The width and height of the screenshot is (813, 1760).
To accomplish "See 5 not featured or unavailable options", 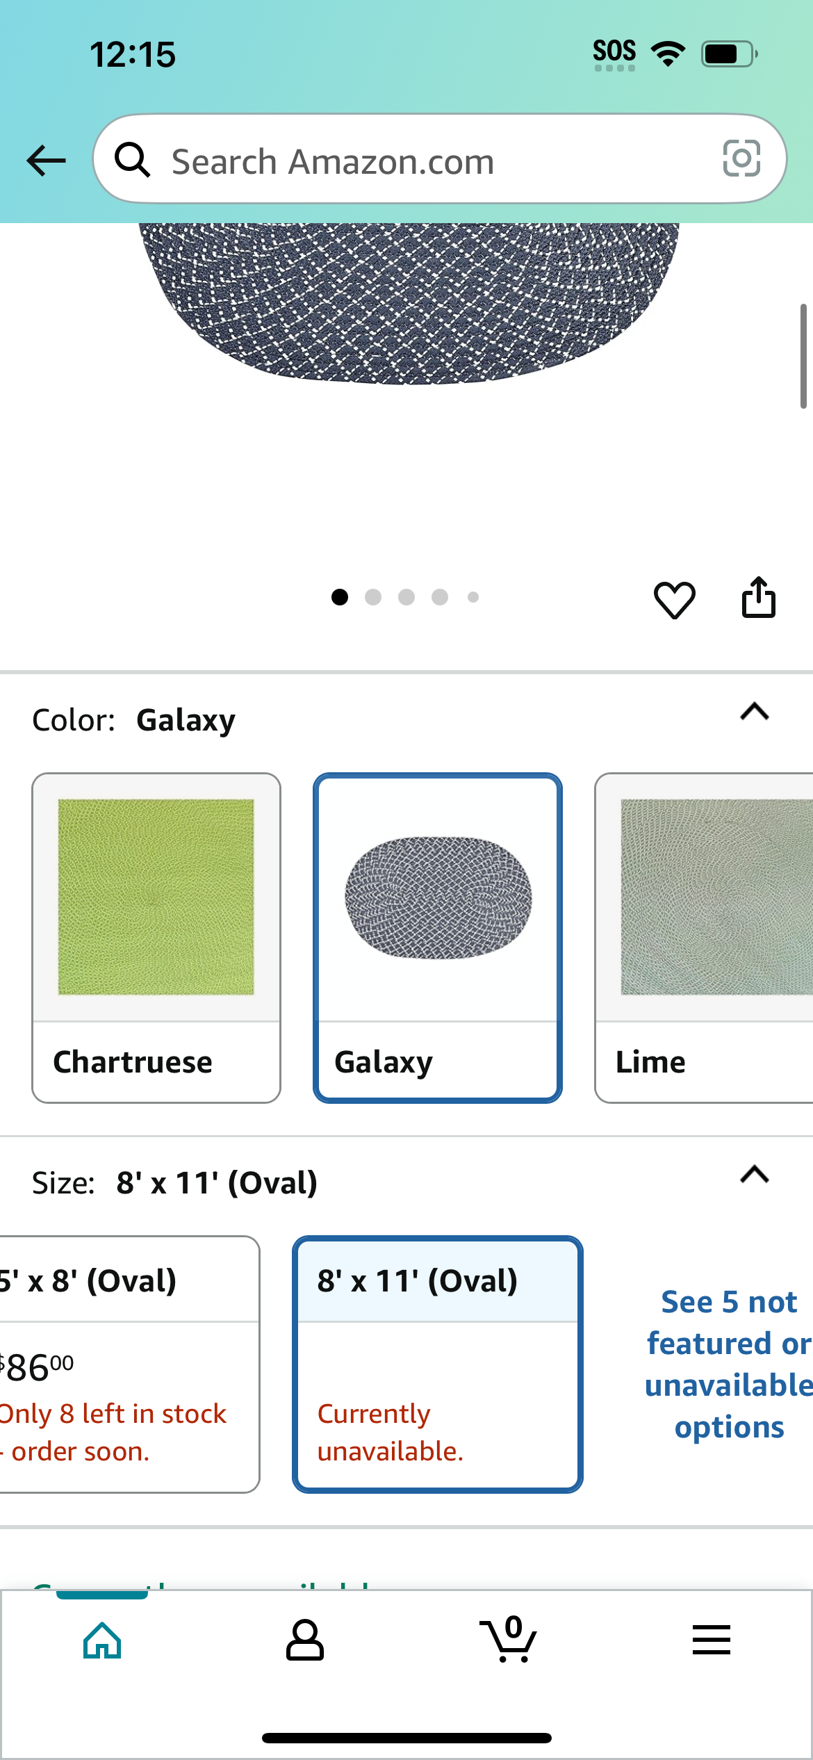I will point(728,1364).
